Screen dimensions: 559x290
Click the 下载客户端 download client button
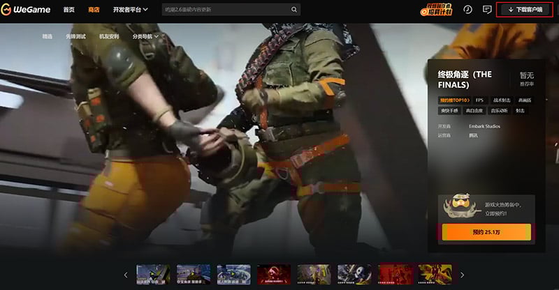point(525,10)
